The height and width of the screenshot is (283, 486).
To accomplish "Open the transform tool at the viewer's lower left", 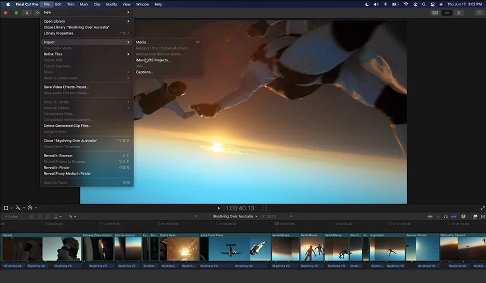I will (6, 208).
